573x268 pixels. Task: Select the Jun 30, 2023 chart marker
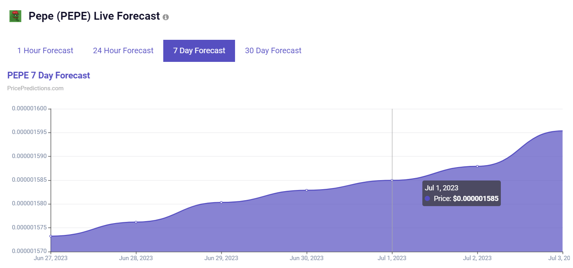306,190
